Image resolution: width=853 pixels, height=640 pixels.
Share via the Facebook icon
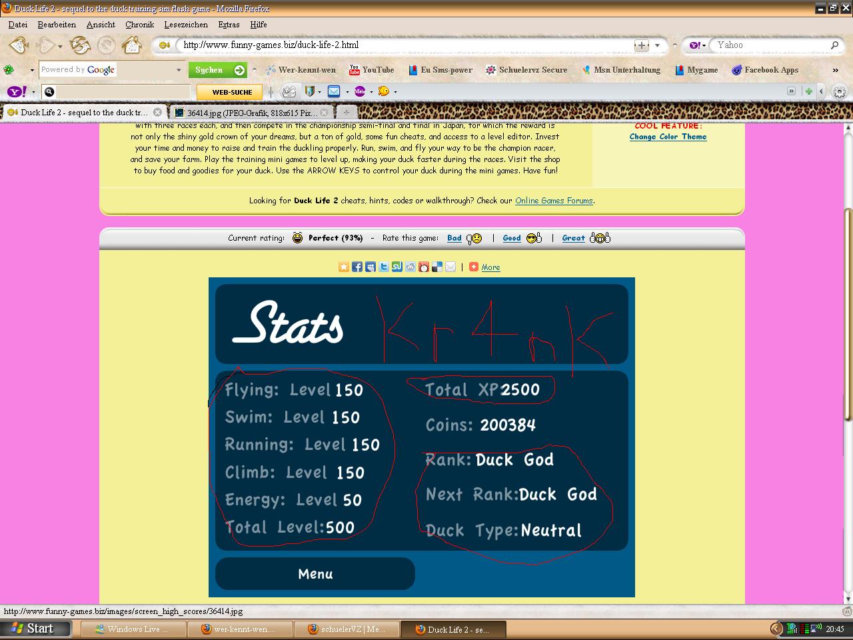click(x=357, y=267)
